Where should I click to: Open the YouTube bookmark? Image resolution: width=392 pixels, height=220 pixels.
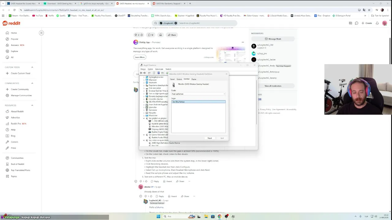pyautogui.click(x=37, y=16)
